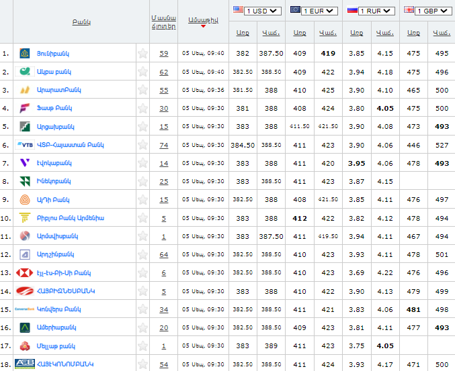Screen dimensions: 455x371
Task: Sort by Մասնաճյուղեր column header
Action: point(164,22)
